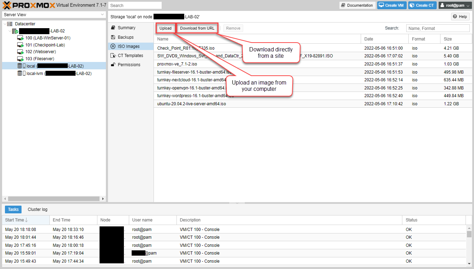Collapse the LAB-02 node in tree

coord(10,31)
